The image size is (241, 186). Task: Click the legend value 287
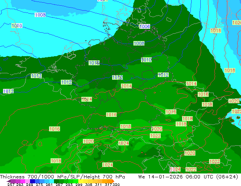(x=59, y=184)
